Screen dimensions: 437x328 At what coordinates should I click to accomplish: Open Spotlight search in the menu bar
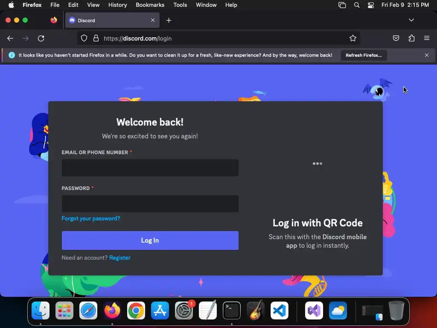click(x=356, y=5)
